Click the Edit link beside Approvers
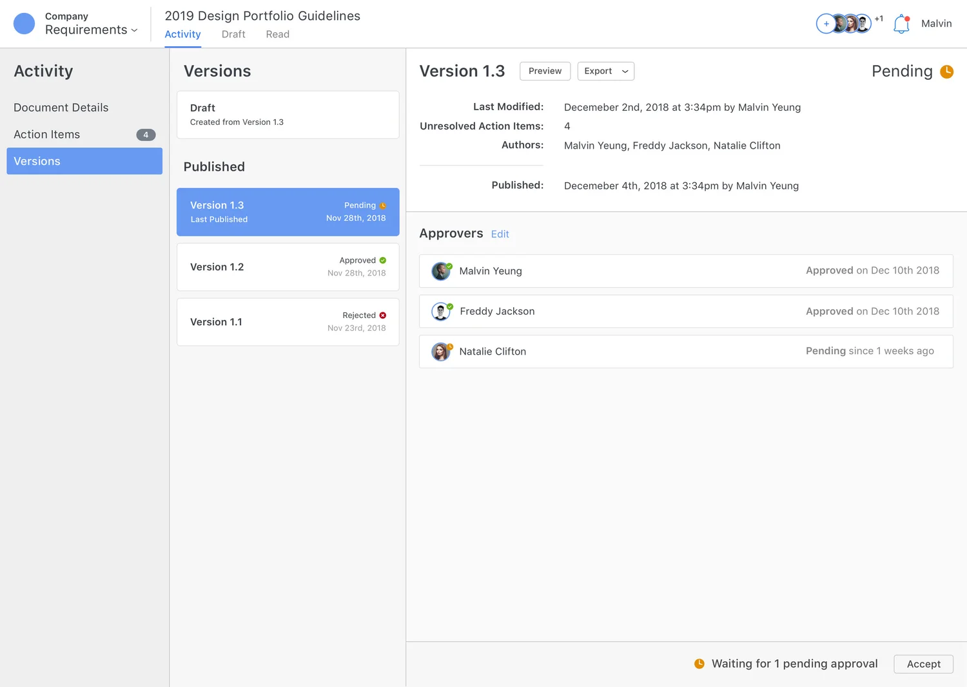Image resolution: width=967 pixels, height=687 pixels. [x=500, y=234]
